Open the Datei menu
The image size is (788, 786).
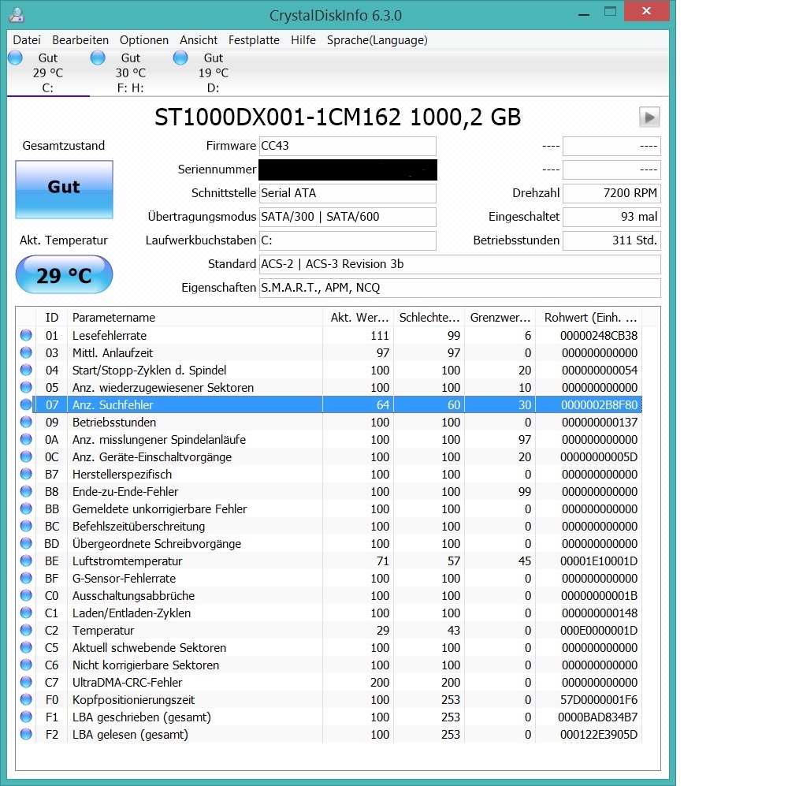pyautogui.click(x=27, y=40)
